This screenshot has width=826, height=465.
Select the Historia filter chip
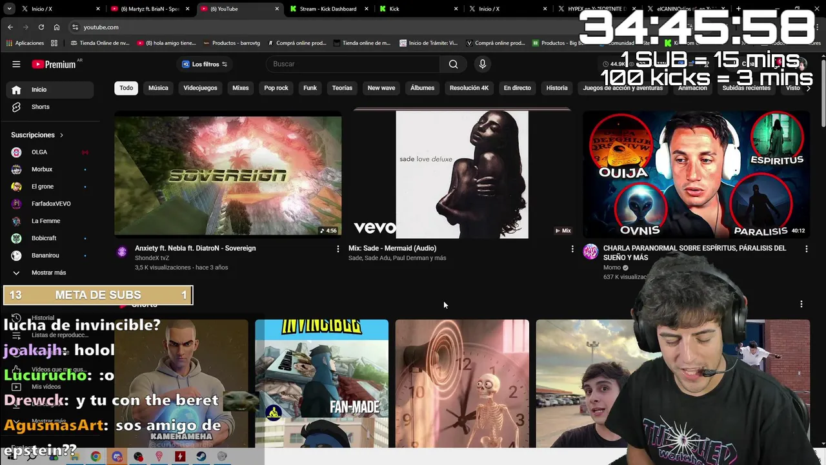[x=557, y=88]
